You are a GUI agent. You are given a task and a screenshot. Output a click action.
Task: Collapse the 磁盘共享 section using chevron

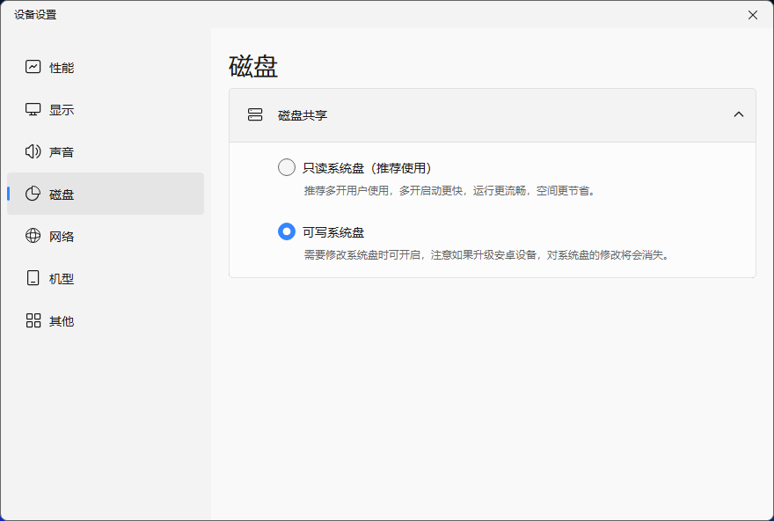click(738, 114)
